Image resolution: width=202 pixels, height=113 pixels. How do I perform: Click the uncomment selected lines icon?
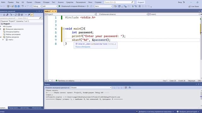(x=135, y=6)
